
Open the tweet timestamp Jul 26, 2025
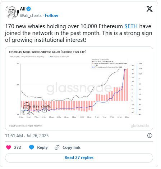pos(27,136)
